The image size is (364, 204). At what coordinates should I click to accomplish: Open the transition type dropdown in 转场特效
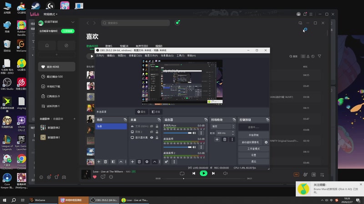point(222,126)
